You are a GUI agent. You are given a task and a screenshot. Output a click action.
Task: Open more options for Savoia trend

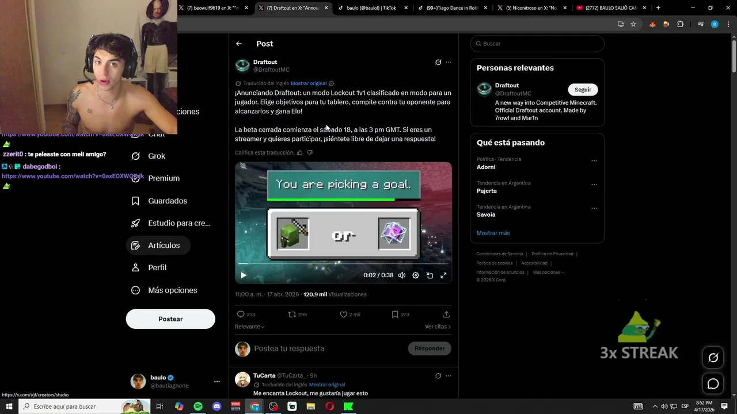[594, 208]
